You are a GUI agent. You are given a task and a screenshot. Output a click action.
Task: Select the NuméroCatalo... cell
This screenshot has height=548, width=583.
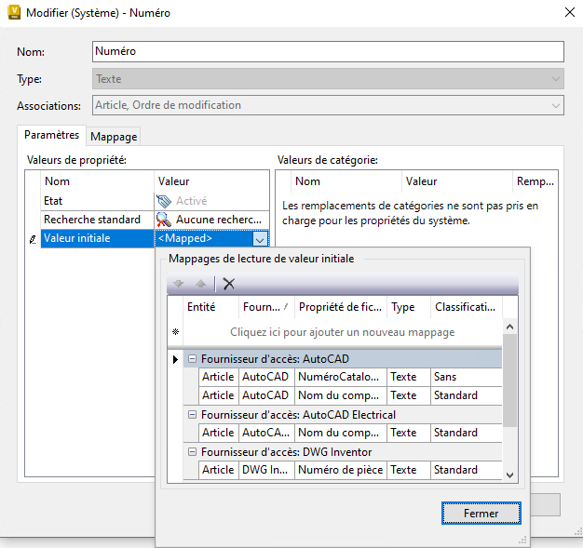pos(341,377)
